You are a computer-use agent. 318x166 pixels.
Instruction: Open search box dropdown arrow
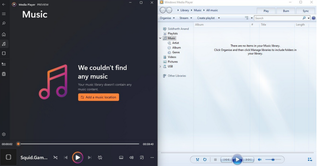[308, 18]
